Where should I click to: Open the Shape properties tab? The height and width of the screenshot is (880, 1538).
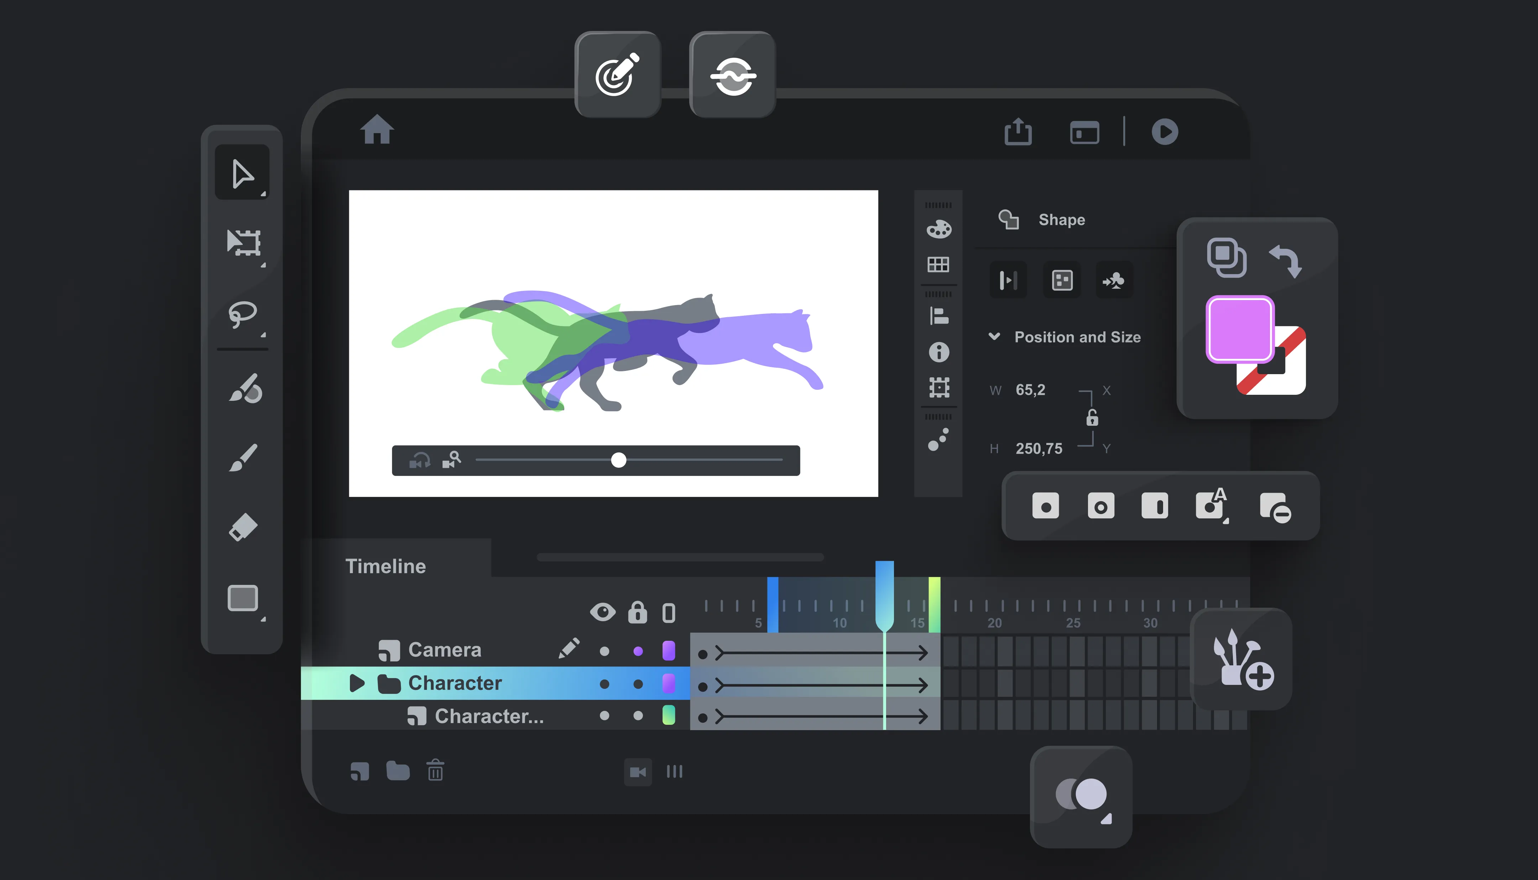[1061, 219]
